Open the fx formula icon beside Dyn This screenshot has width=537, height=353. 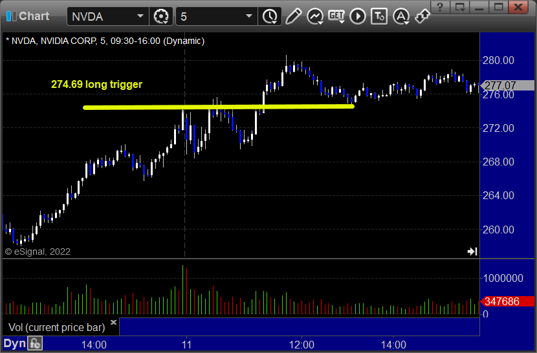coord(36,343)
